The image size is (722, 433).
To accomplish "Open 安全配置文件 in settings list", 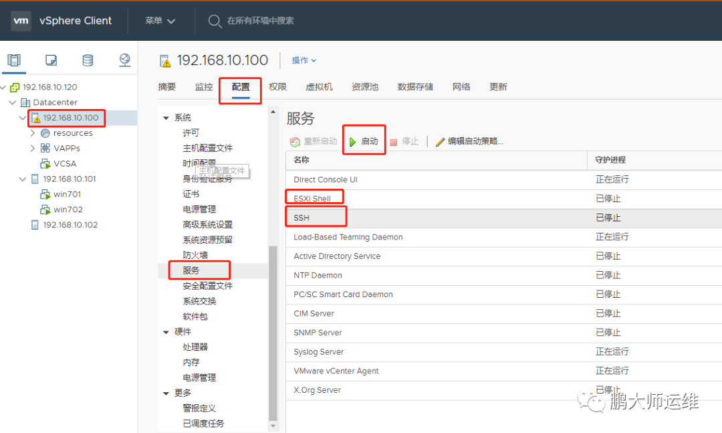I will (208, 286).
